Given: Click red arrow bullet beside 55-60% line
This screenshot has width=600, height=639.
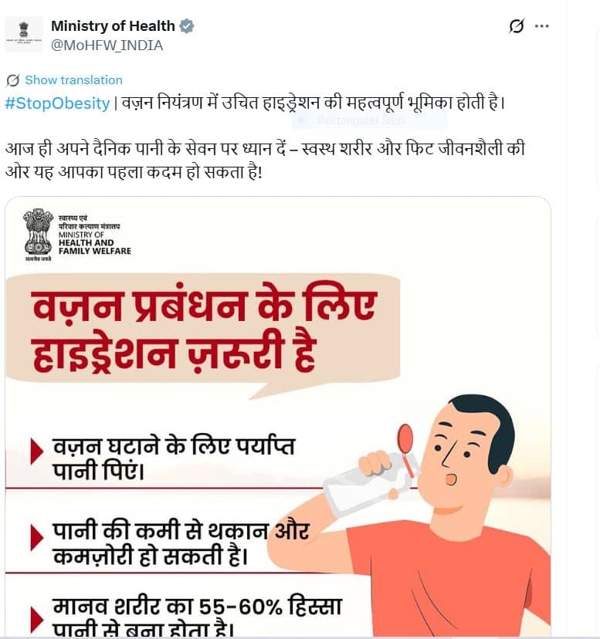Looking at the screenshot, I should click(x=37, y=619).
